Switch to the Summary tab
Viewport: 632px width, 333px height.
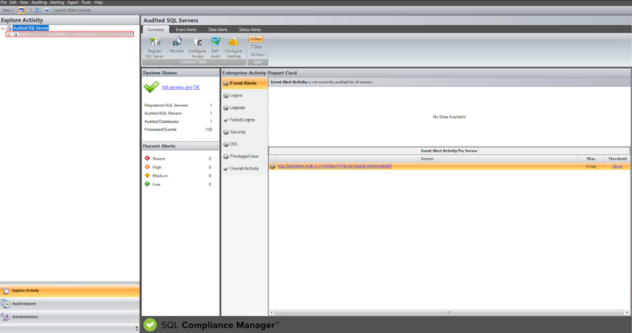pyautogui.click(x=156, y=29)
